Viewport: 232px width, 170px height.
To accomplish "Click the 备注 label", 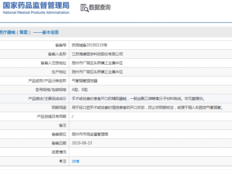I will pyautogui.click(x=63, y=125).
